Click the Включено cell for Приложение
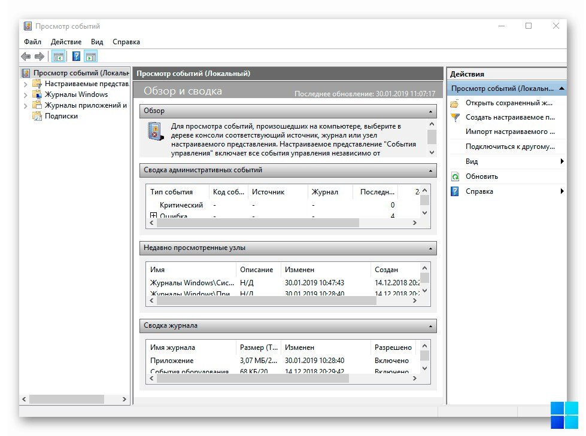Image resolution: width=586 pixels, height=436 pixels. click(x=391, y=361)
